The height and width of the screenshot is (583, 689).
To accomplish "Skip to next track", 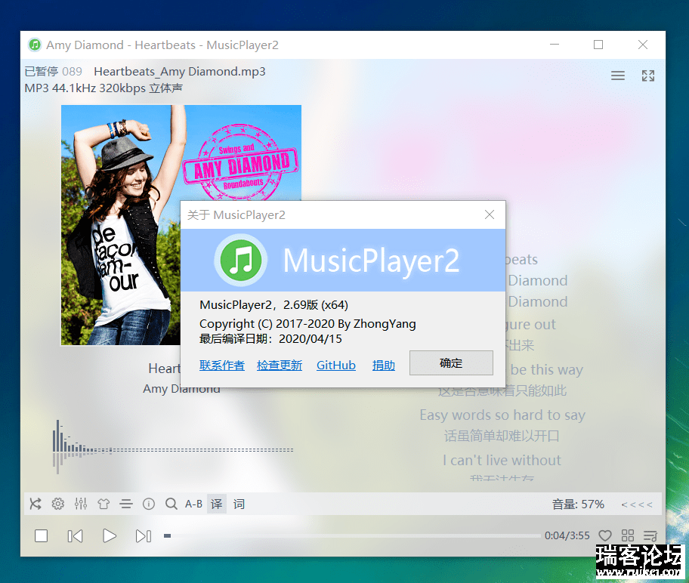I will coord(144,536).
